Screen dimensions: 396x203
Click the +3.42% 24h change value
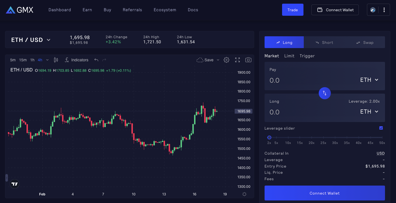click(113, 42)
